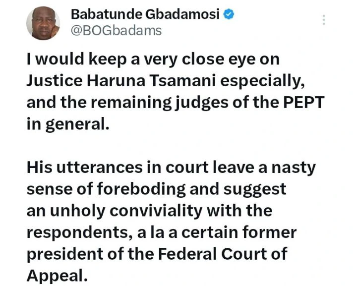
Task: Open the three-dot more options menu
Action: coord(324,20)
